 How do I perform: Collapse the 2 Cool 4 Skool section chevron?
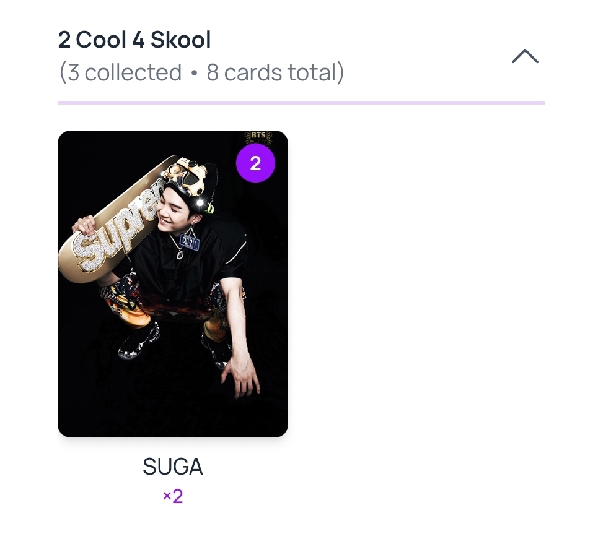pos(525,57)
